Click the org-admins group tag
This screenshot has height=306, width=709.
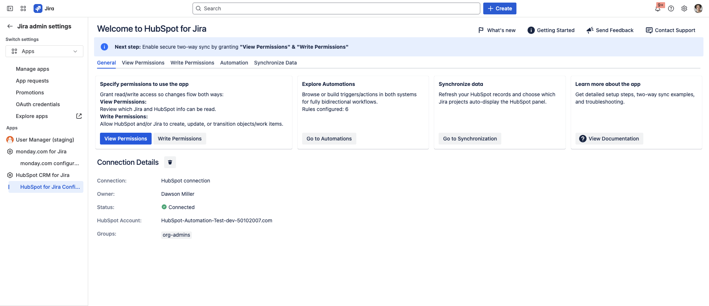[176, 235]
